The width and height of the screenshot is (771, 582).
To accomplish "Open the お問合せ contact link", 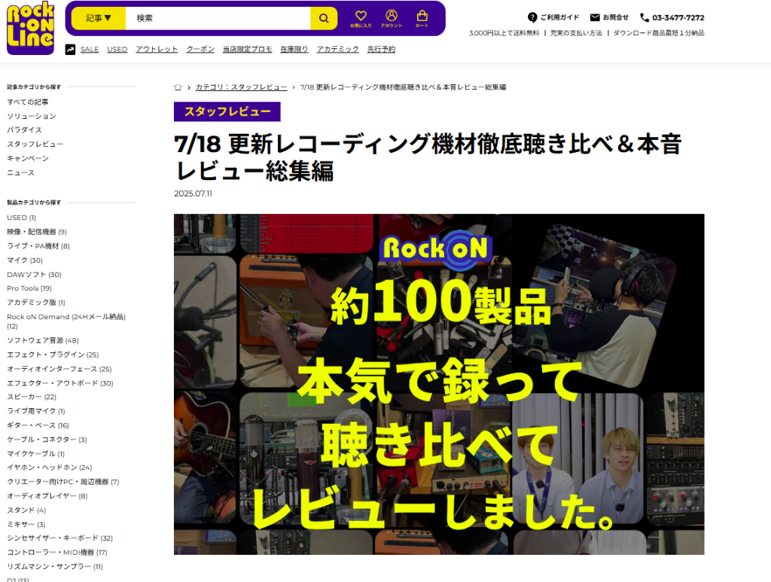I will [x=616, y=17].
